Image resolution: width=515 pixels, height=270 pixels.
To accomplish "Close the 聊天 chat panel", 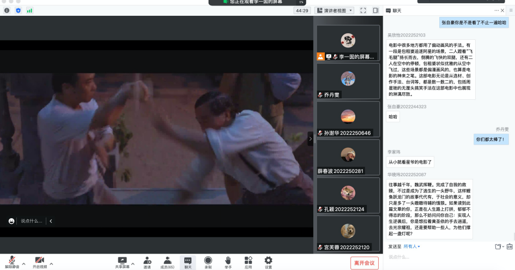I will point(502,10).
